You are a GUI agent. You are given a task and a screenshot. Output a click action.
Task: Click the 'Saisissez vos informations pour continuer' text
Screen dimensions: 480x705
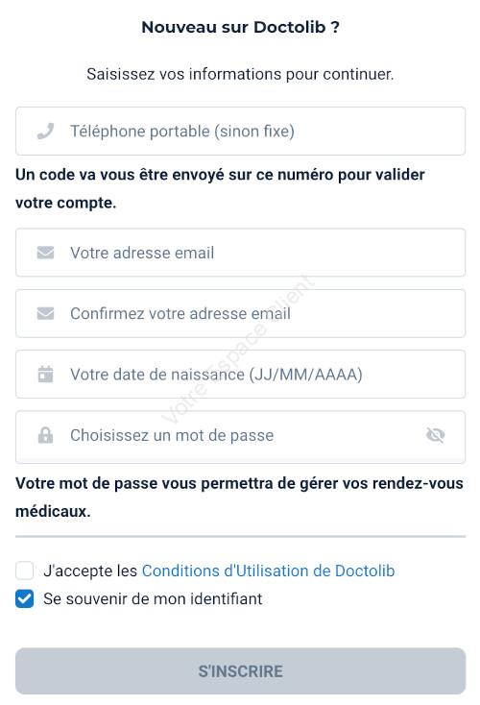[240, 74]
